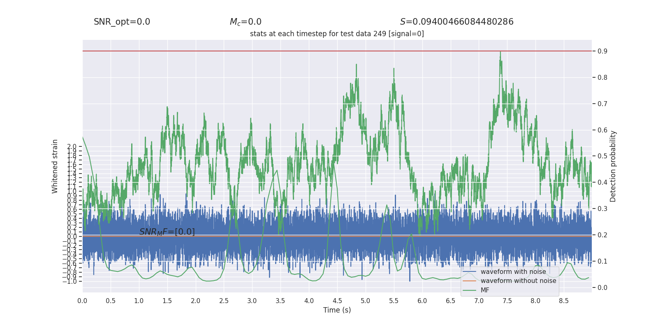Click the green curve peak near 7.4 seconds
This screenshot has width=658, height=329.
(x=500, y=53)
